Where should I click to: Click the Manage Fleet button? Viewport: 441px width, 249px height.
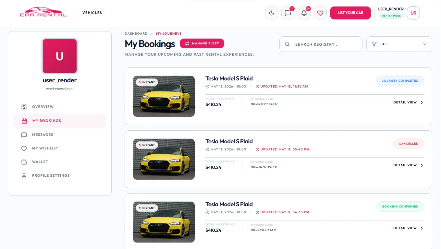click(x=202, y=43)
